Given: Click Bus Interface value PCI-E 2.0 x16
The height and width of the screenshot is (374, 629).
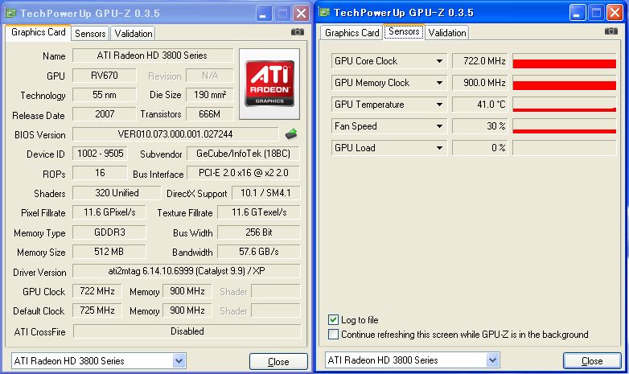Looking at the screenshot, I should tap(243, 173).
